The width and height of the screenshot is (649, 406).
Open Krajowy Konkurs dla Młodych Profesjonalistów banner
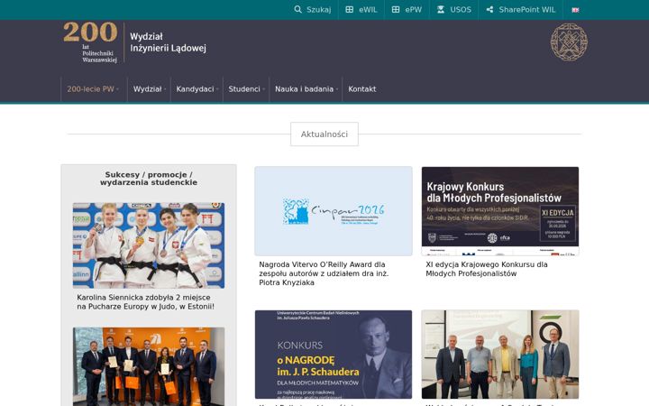coord(500,211)
